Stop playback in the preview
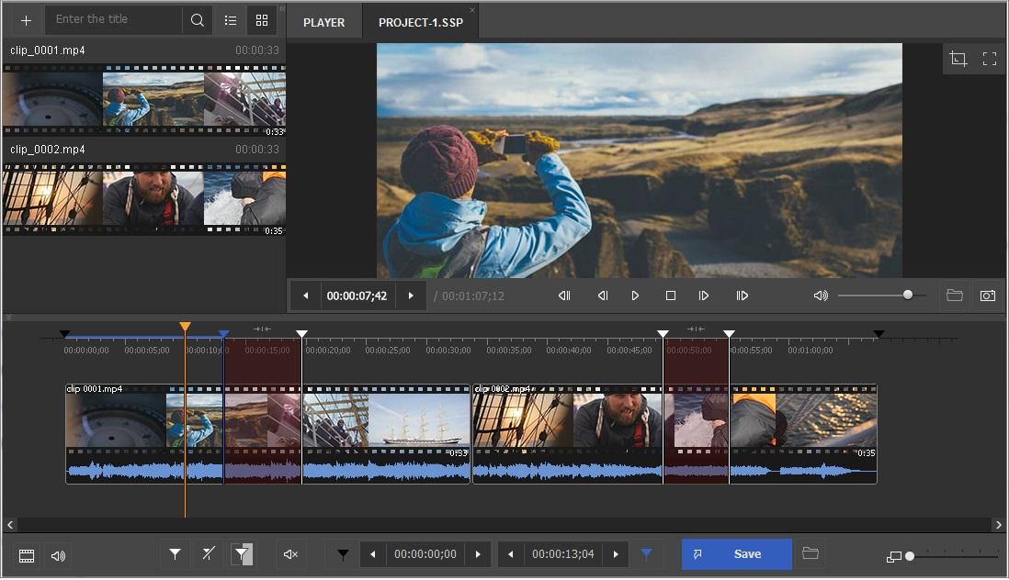1009x580 pixels. [670, 296]
